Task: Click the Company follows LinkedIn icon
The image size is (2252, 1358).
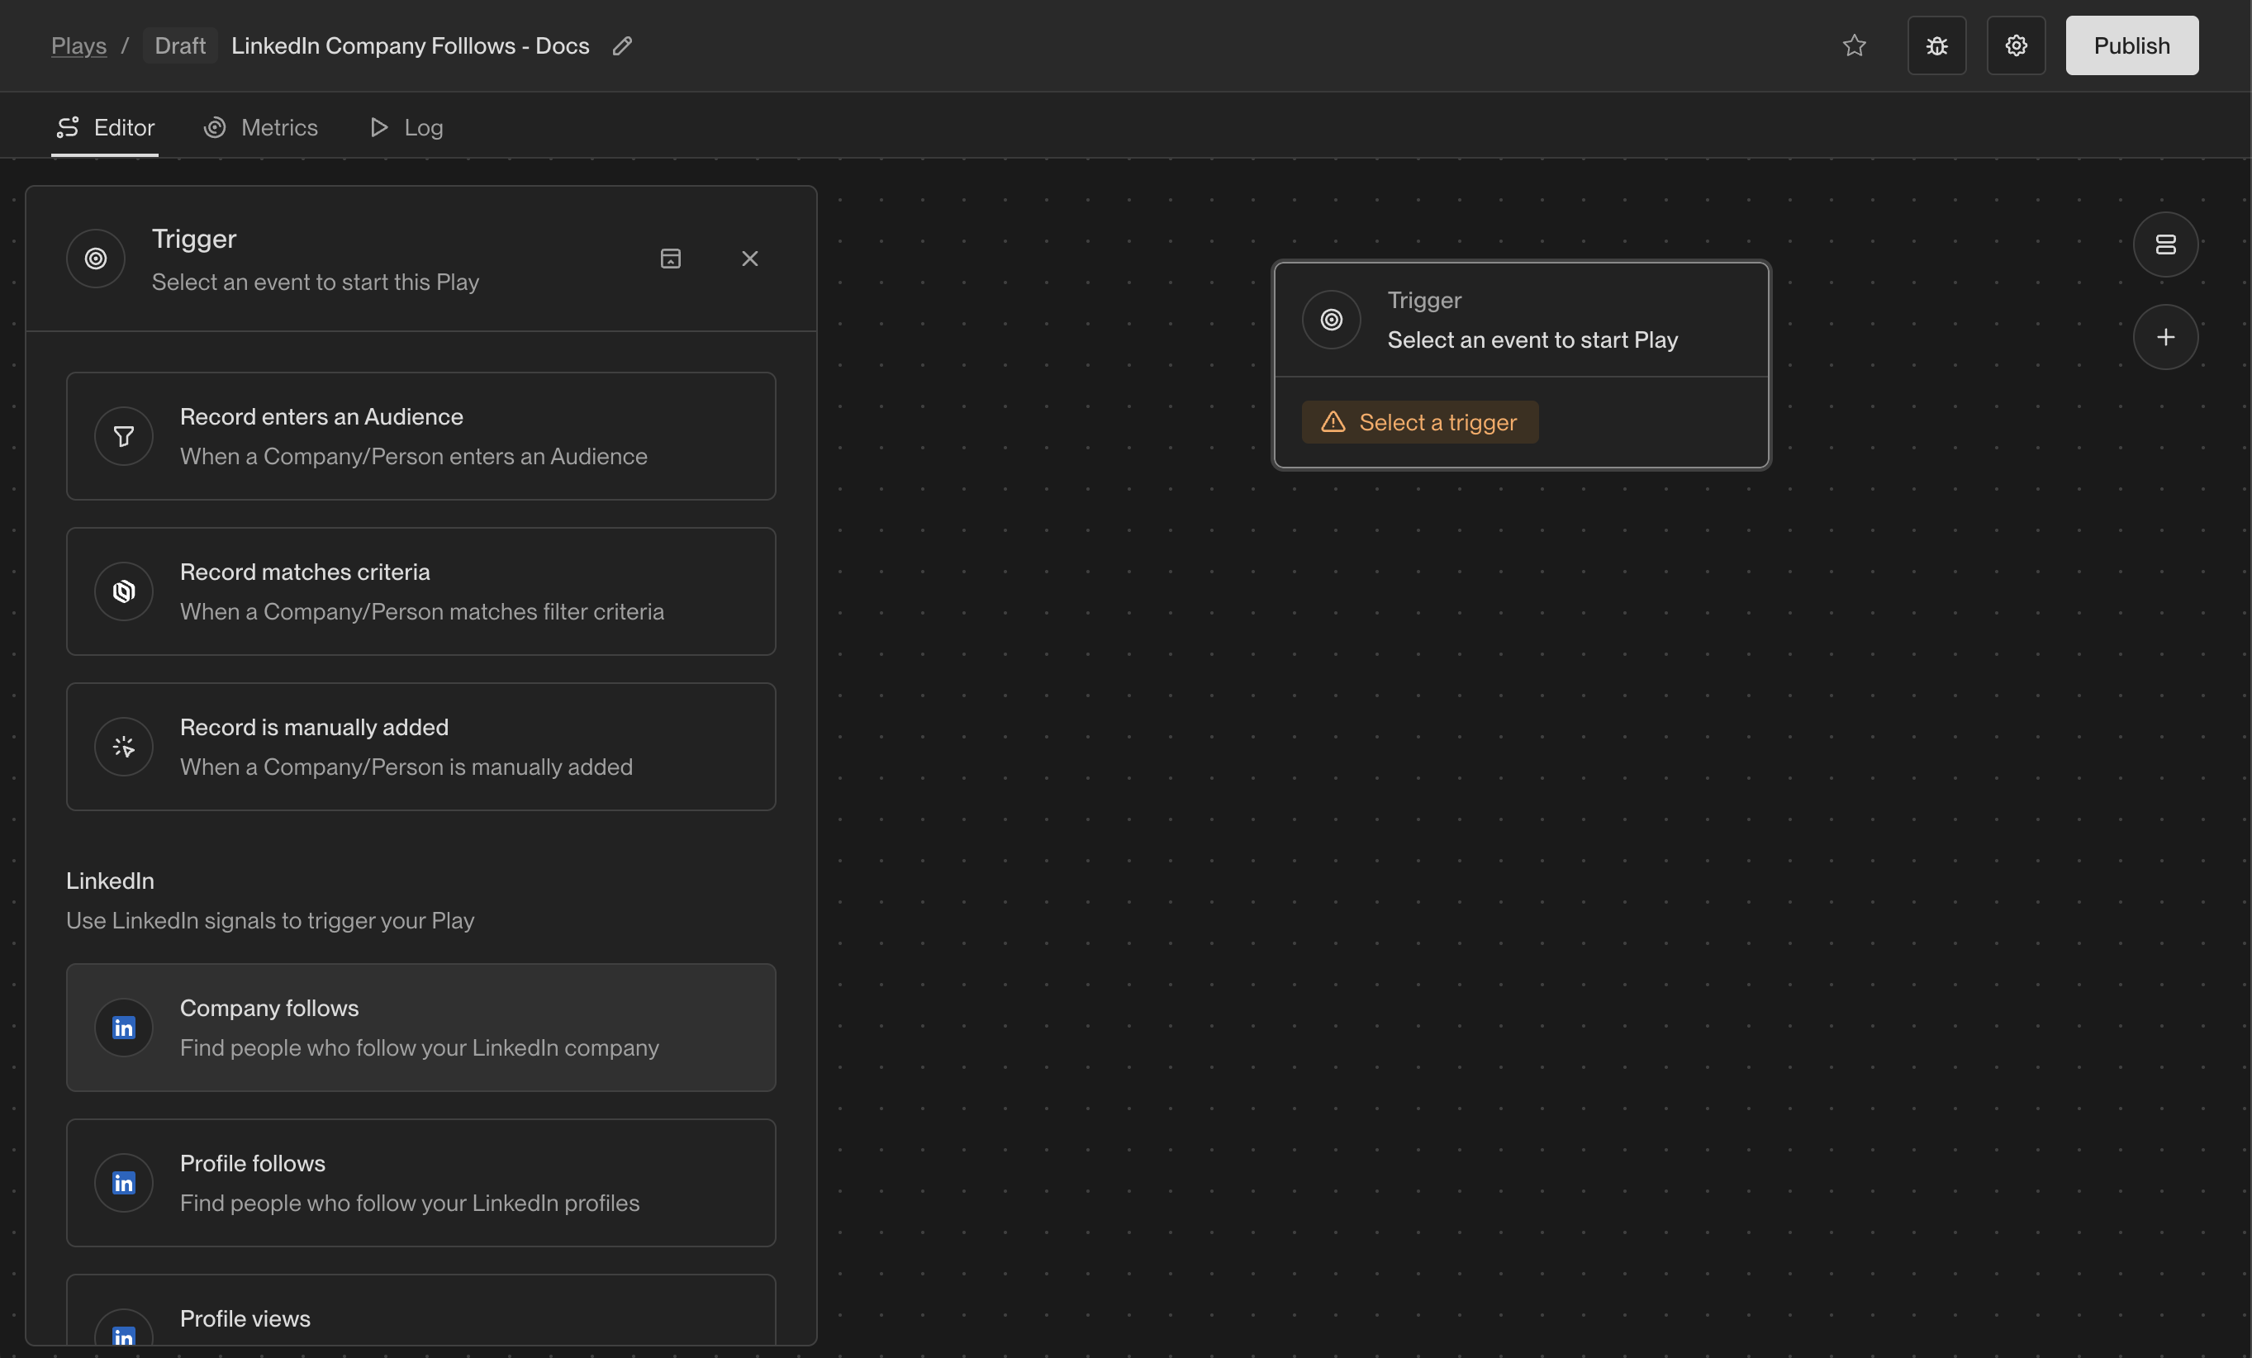Action: 123,1028
